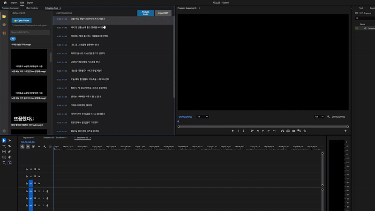Screen dimensions: 375x211
Task: Toggle V3 track output eye
Action: coord(39,169)
